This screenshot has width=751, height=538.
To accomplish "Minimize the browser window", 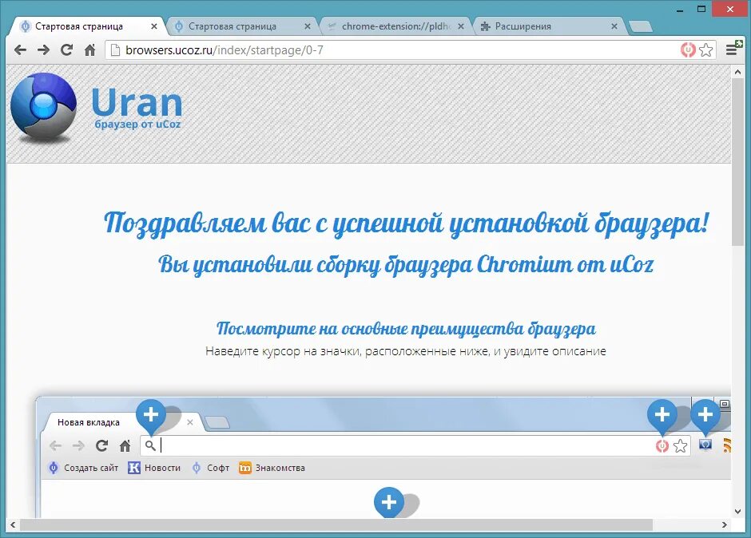I will (x=680, y=9).
